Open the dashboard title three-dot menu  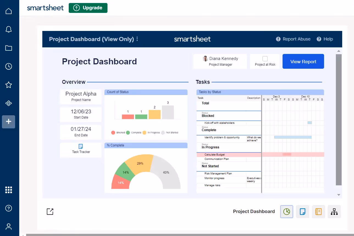137,39
